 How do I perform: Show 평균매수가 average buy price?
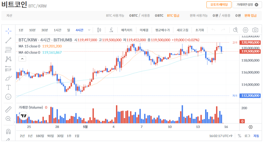coord(162,30)
